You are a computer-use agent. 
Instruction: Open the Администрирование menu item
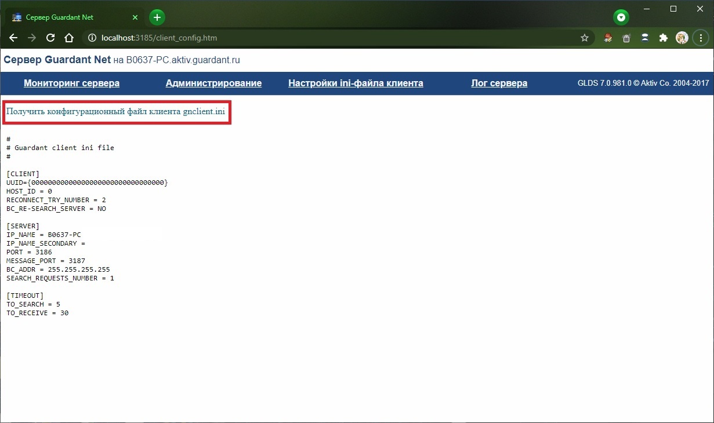click(213, 83)
